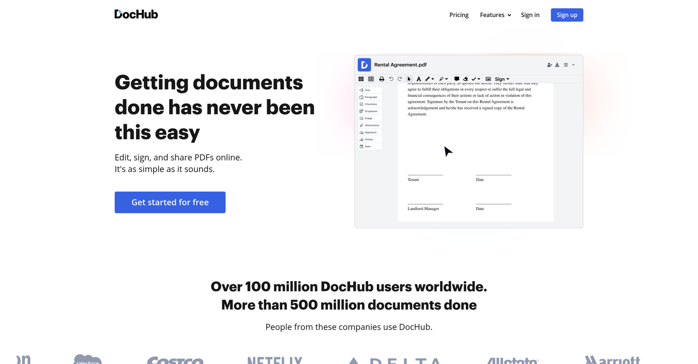Select the draw pen tool icon
The width and height of the screenshot is (698, 364).
[427, 79]
